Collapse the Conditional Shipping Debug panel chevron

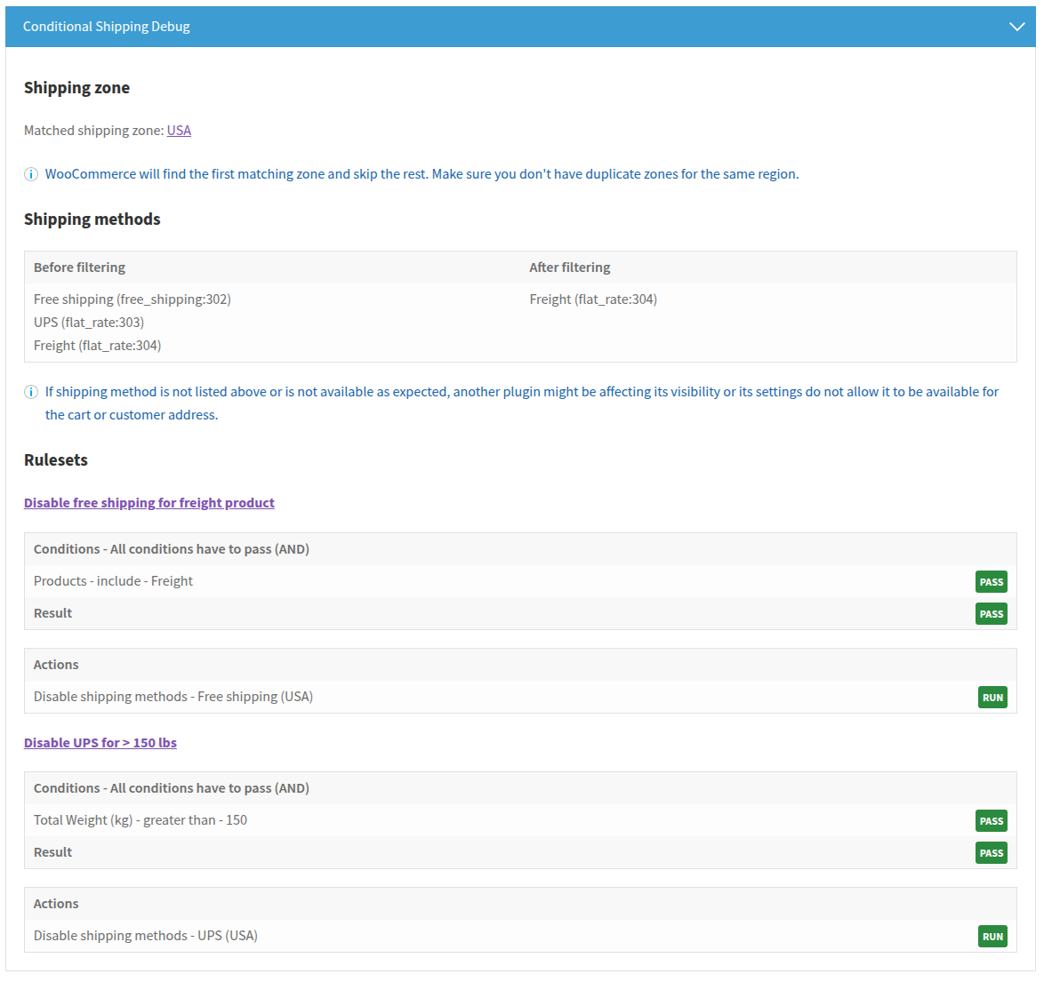pyautogui.click(x=1016, y=27)
